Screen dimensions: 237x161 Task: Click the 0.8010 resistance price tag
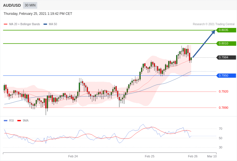[x=226, y=44]
